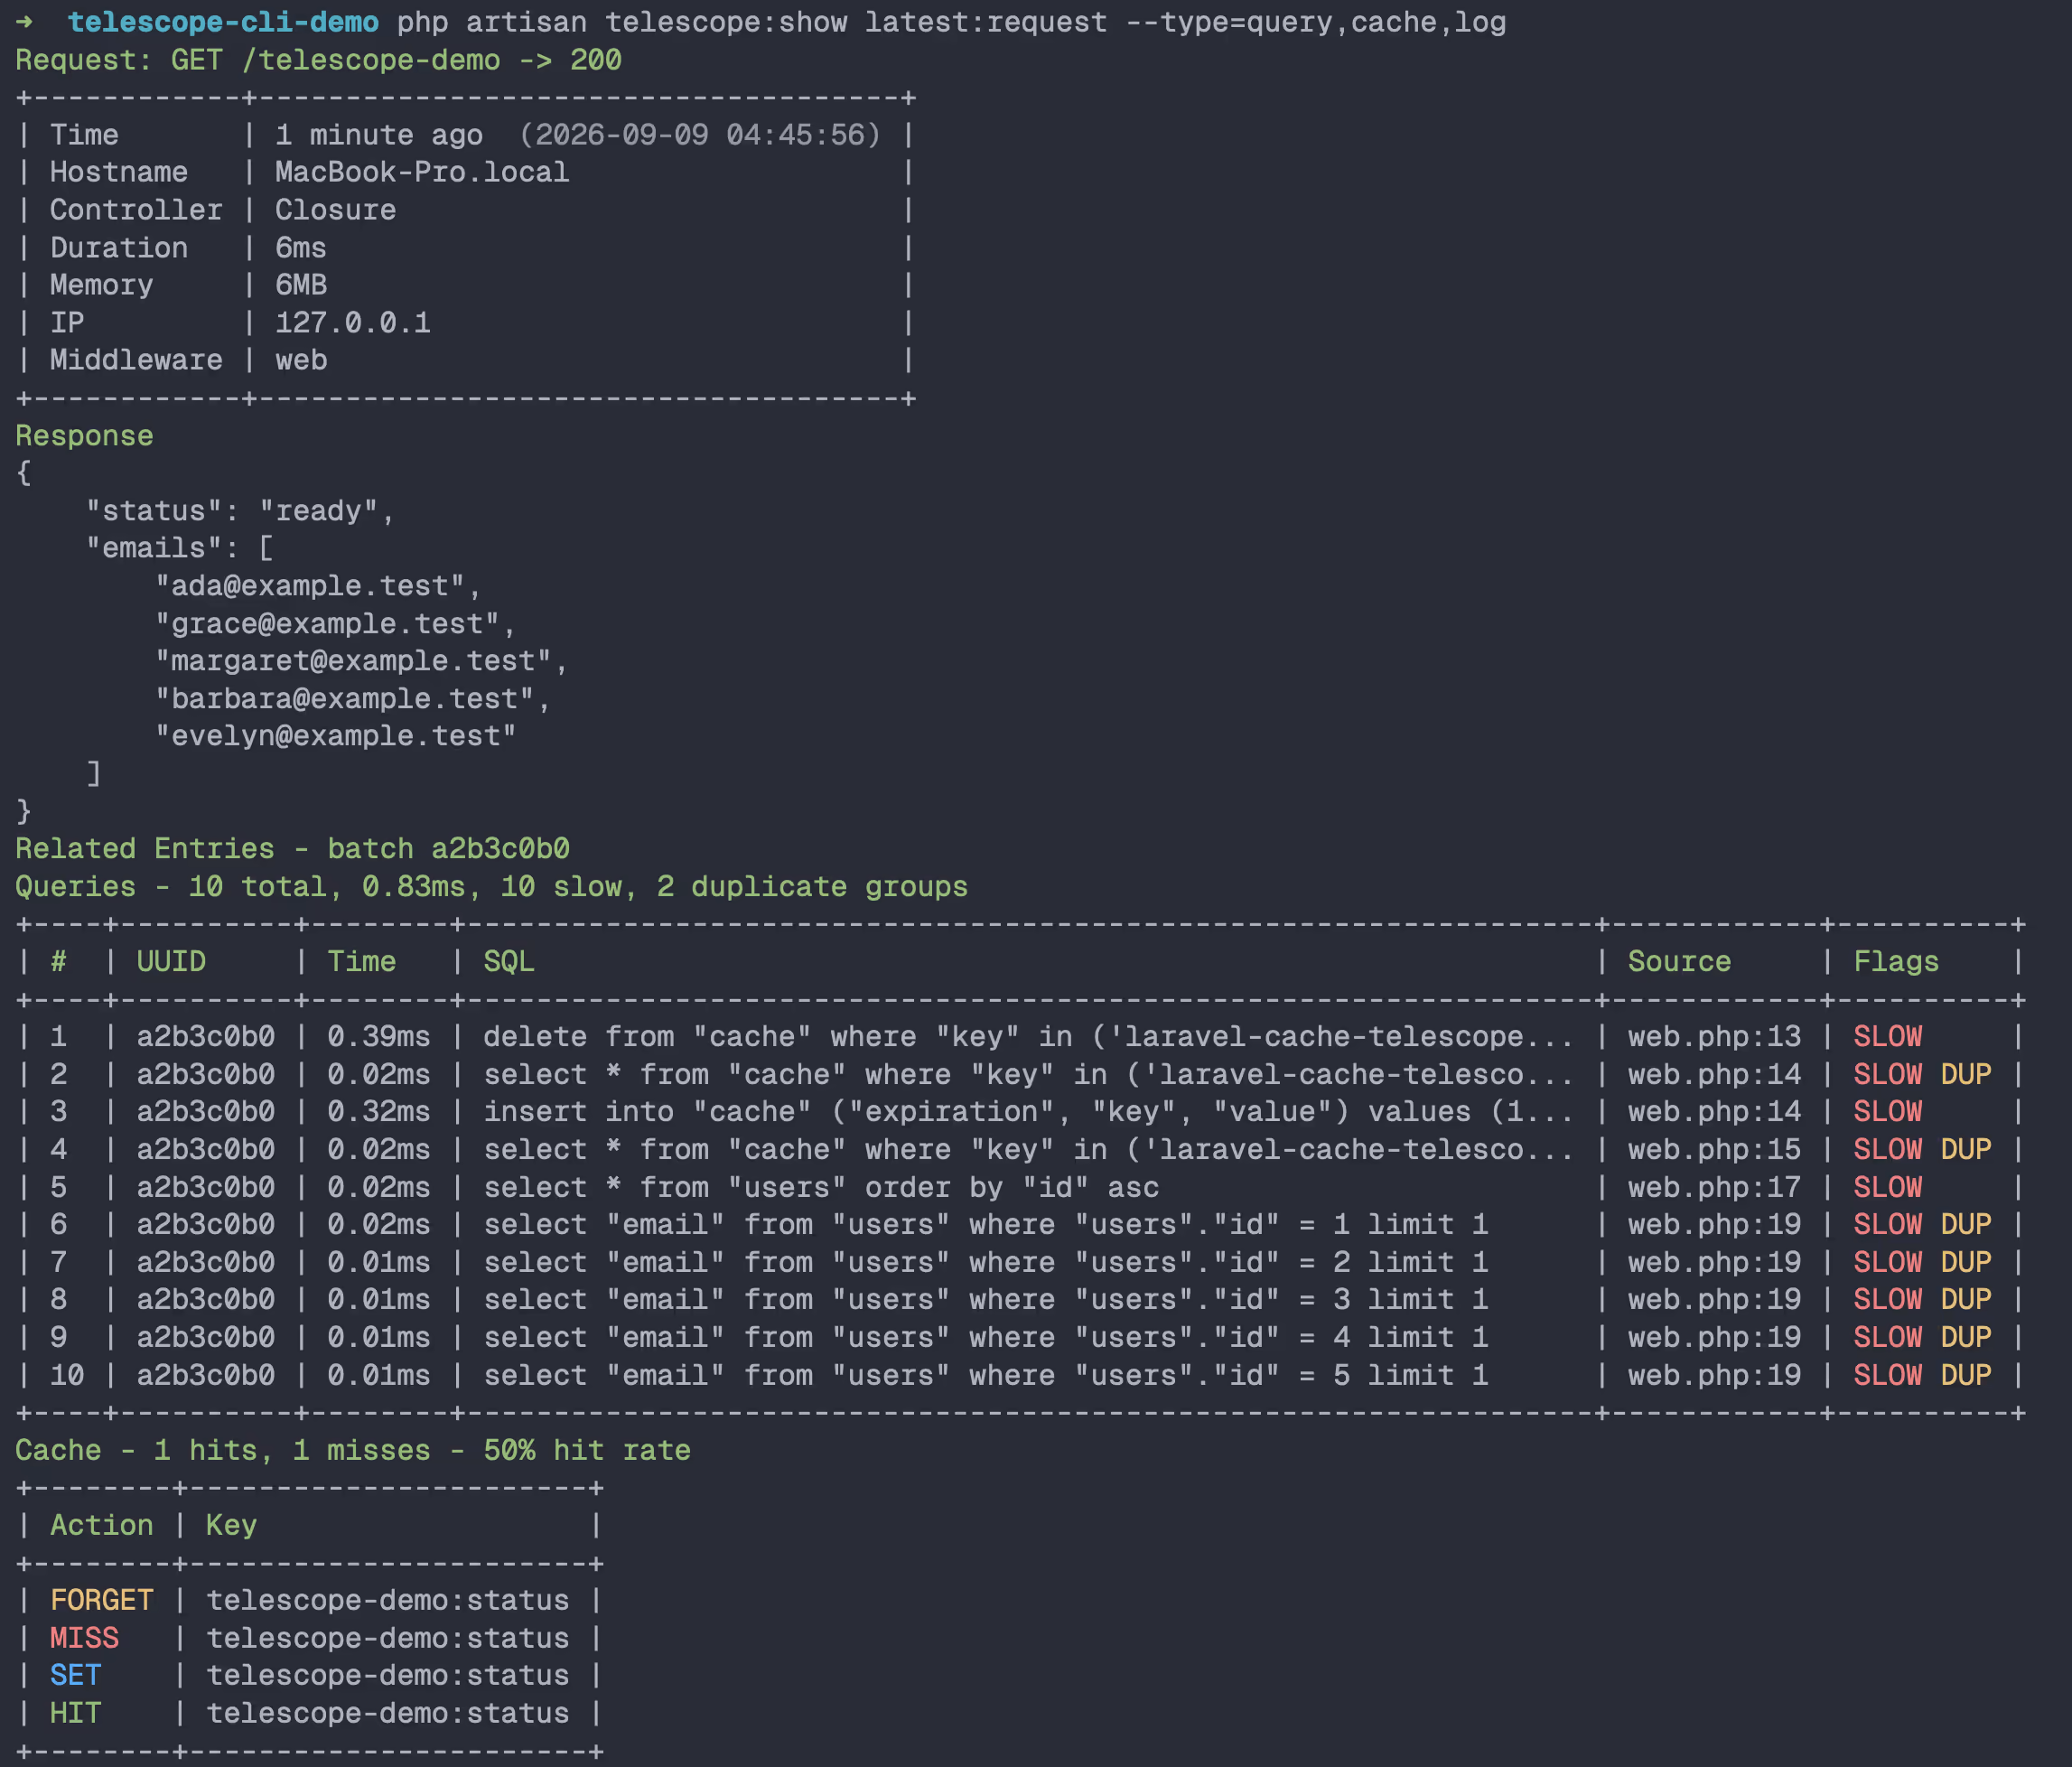Click the telescope-cli-demo directory name
Viewport: 2072px width, 1767px height.
click(223, 22)
